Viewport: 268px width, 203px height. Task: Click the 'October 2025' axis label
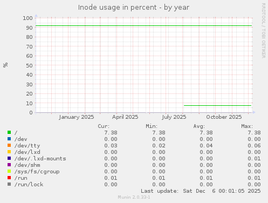(224, 117)
